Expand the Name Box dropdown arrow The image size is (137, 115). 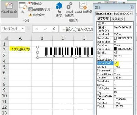pos(22,29)
